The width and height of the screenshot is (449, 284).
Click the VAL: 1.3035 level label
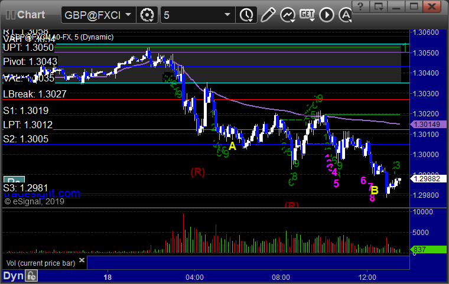[x=28, y=78]
